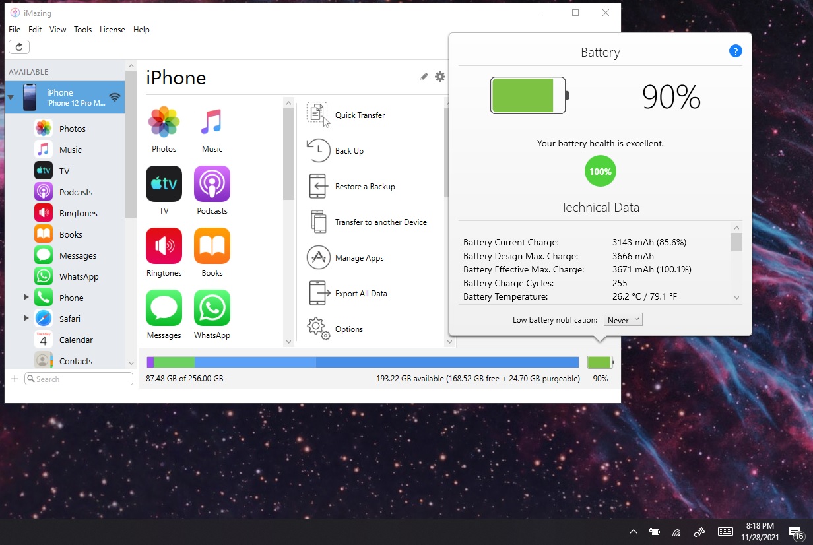The height and width of the screenshot is (545, 813).
Task: Click the battery icon in the storage bar
Action: (x=601, y=362)
